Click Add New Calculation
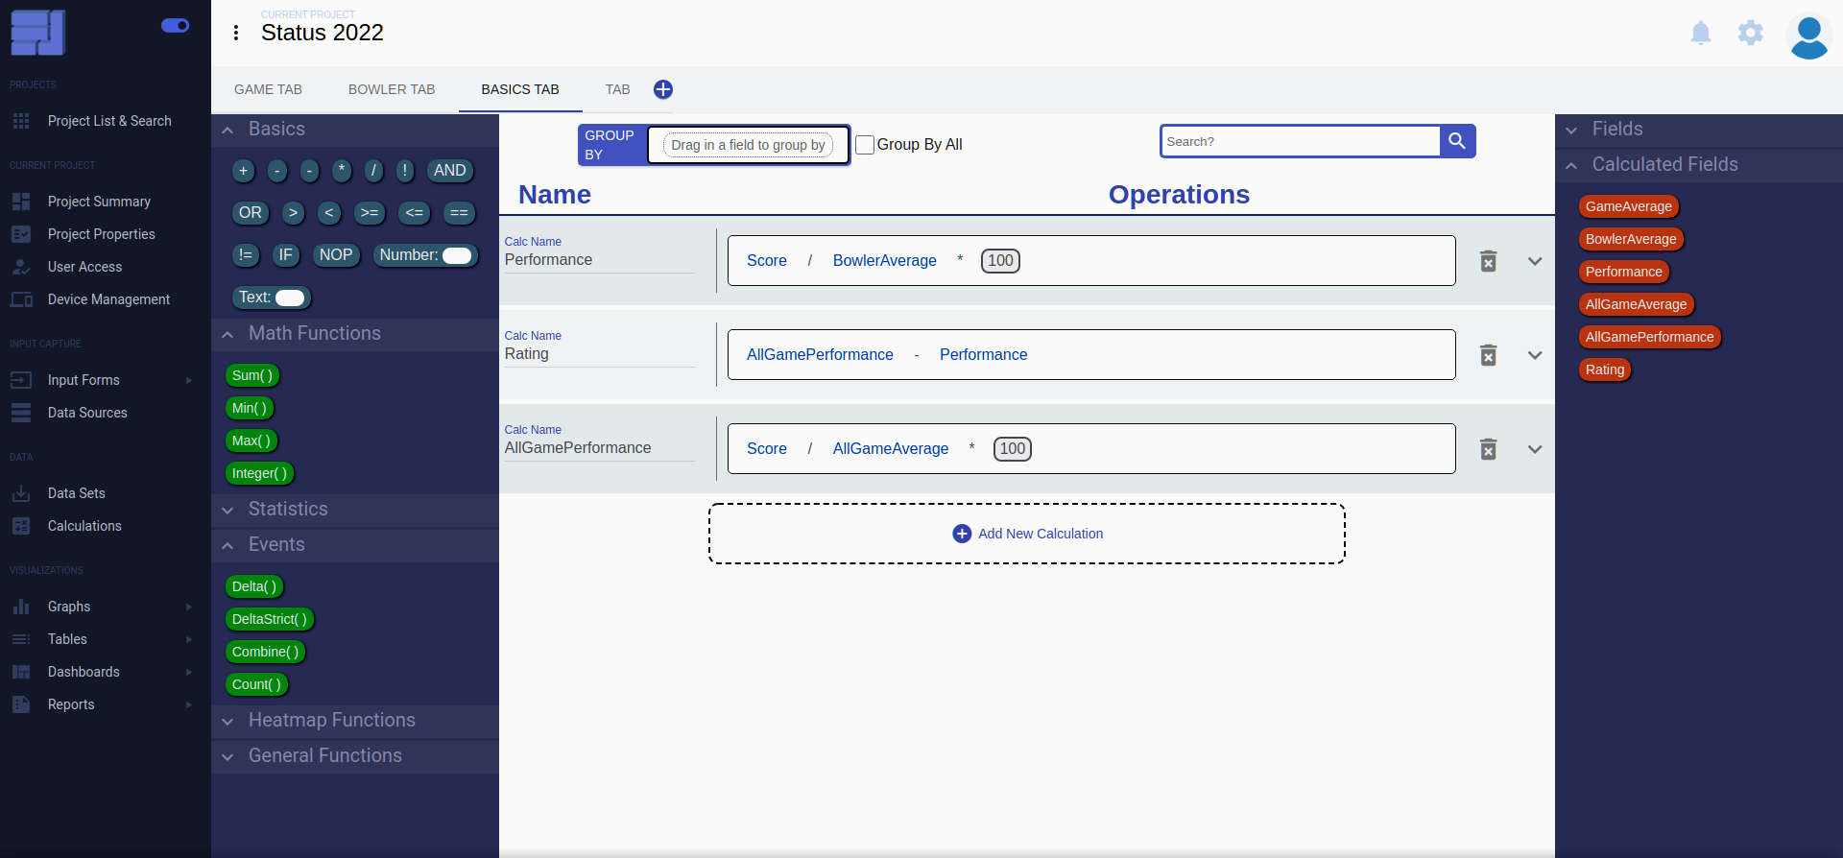The width and height of the screenshot is (1843, 858). click(1027, 534)
